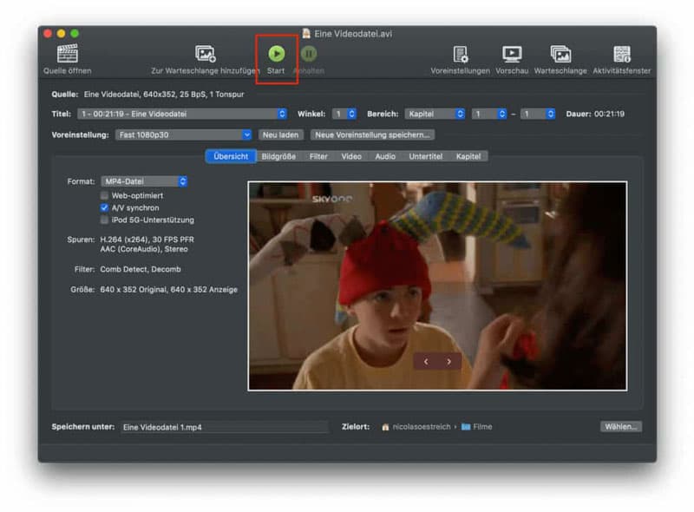Open the Filter tab
Image resolution: width=694 pixels, height=512 pixels.
318,156
